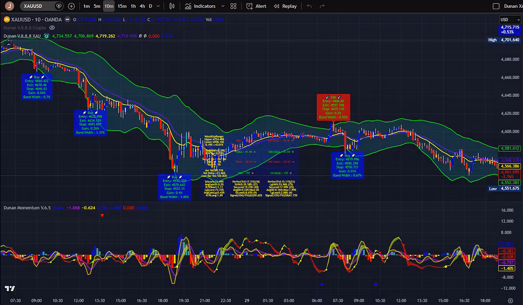
Task: Open the candlestick chart style selector
Action: click(x=172, y=6)
